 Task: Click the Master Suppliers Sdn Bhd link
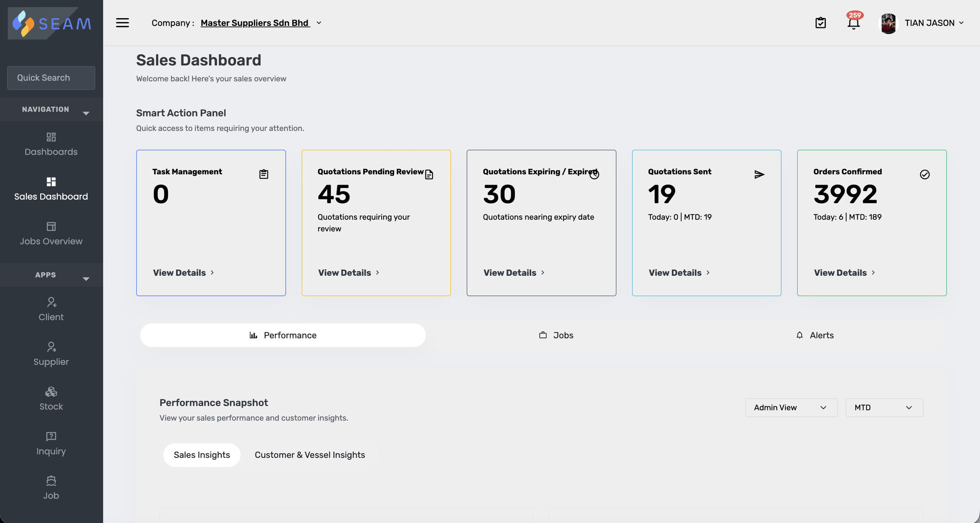click(255, 23)
